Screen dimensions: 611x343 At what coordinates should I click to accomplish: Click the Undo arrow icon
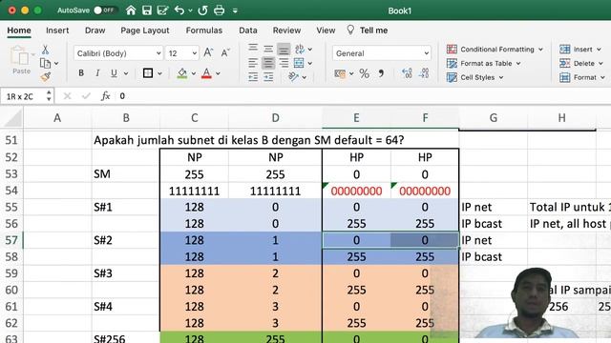click(179, 10)
